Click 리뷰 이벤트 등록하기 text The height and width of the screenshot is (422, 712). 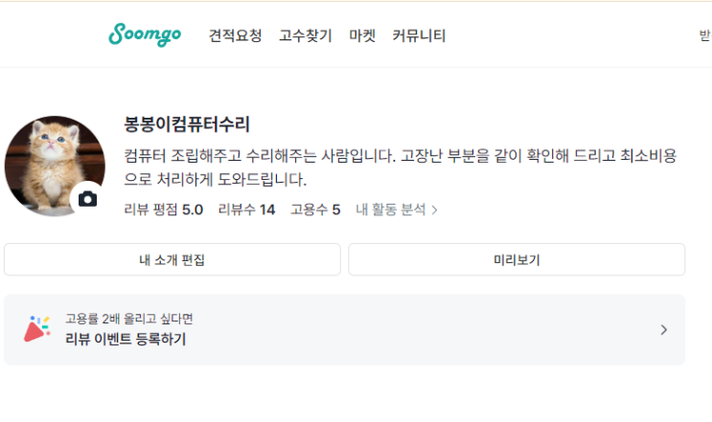click(126, 339)
